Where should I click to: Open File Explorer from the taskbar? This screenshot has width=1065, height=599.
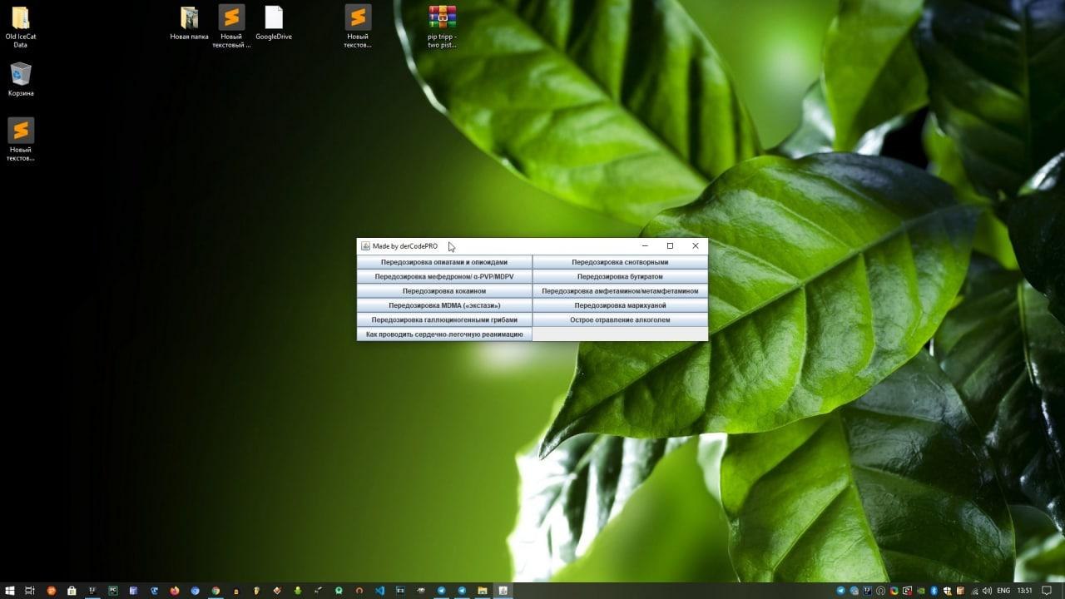click(x=482, y=591)
